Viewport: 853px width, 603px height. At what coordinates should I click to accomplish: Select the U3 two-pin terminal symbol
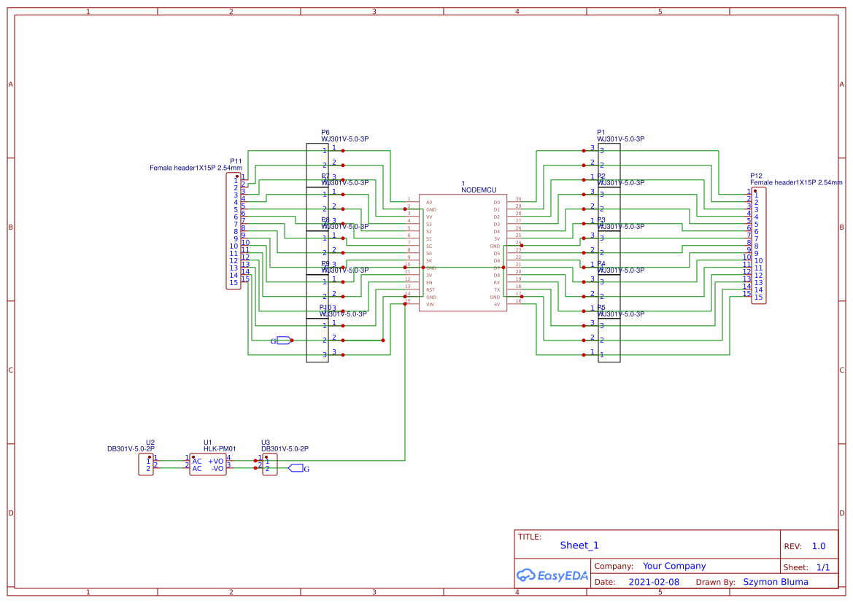(270, 465)
